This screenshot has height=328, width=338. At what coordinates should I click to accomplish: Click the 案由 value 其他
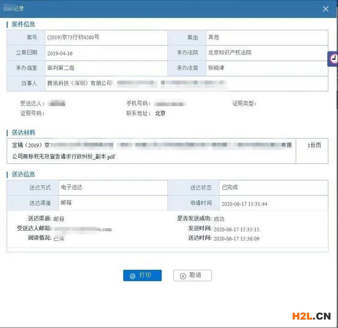213,38
